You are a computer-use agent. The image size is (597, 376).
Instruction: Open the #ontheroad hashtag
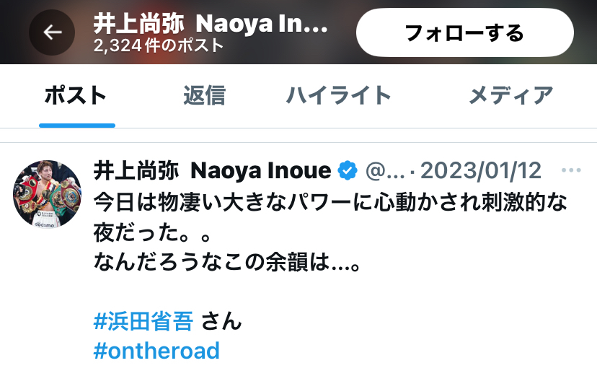click(156, 351)
